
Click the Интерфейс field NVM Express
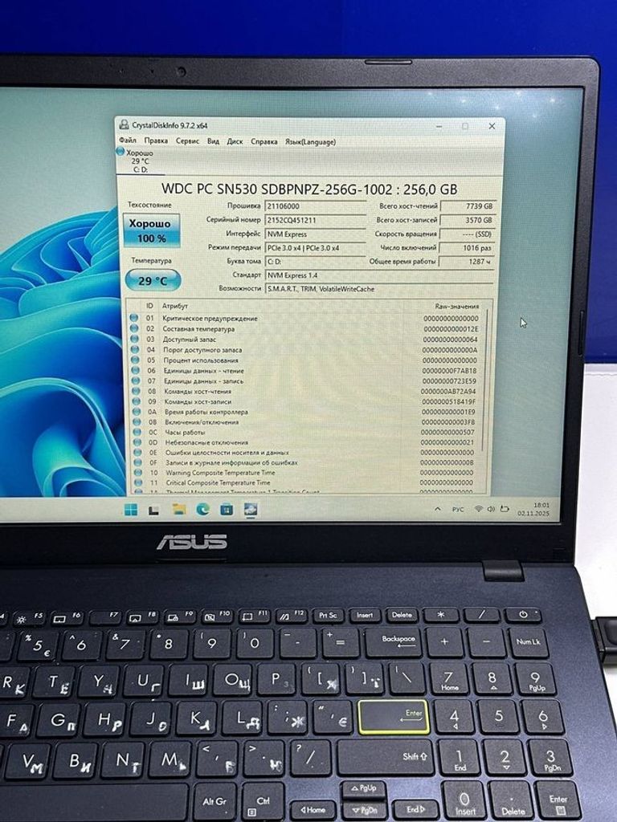(315, 234)
